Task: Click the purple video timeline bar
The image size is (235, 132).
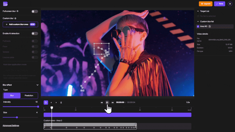Action: [x=117, y=115]
